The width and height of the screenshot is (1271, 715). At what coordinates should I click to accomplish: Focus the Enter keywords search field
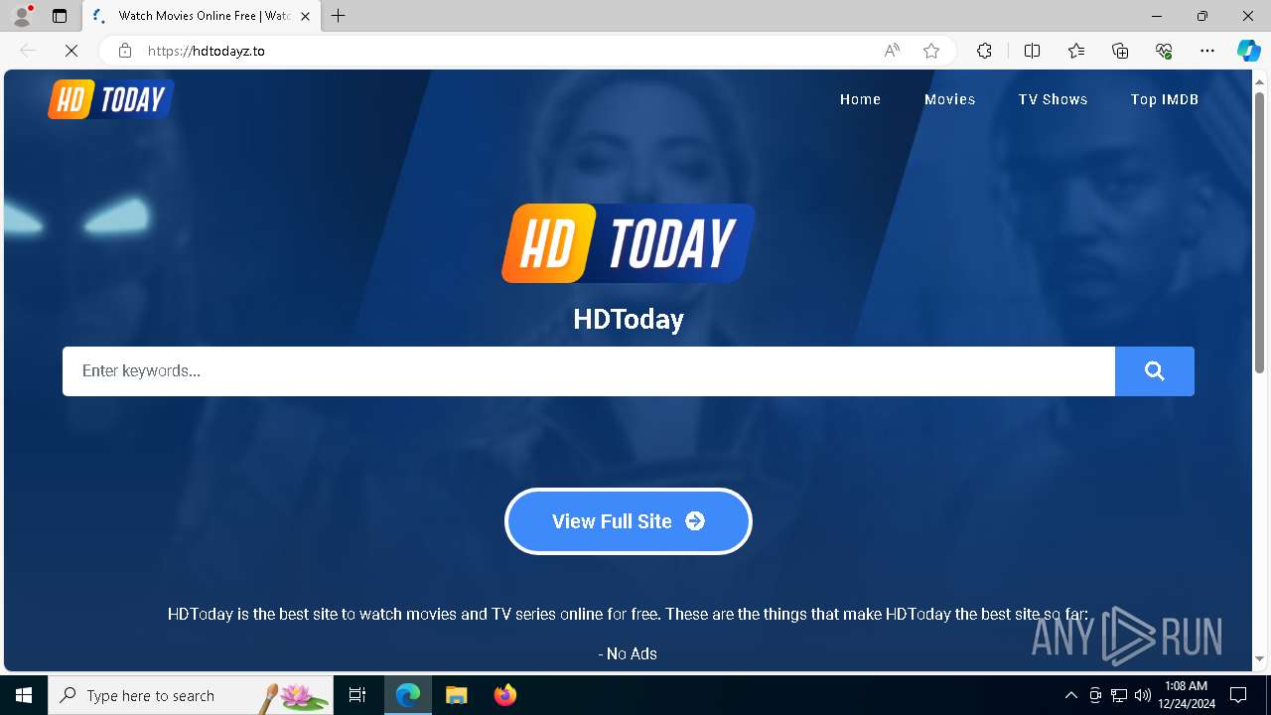click(589, 371)
